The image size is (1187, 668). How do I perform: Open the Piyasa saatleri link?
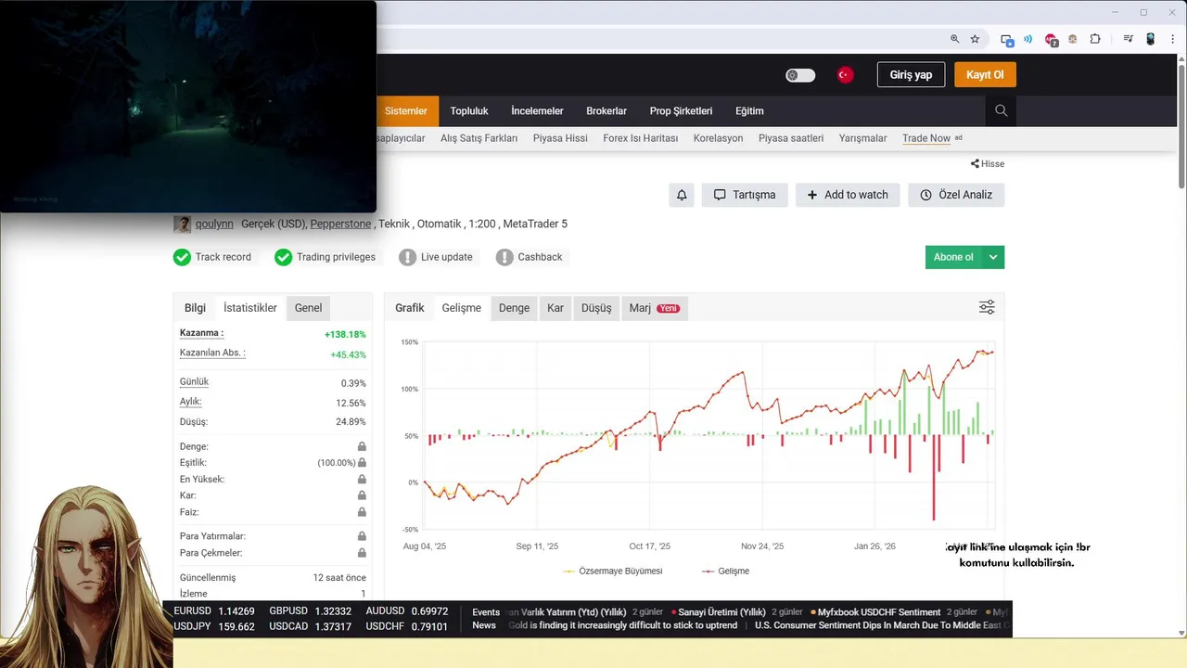pos(791,138)
